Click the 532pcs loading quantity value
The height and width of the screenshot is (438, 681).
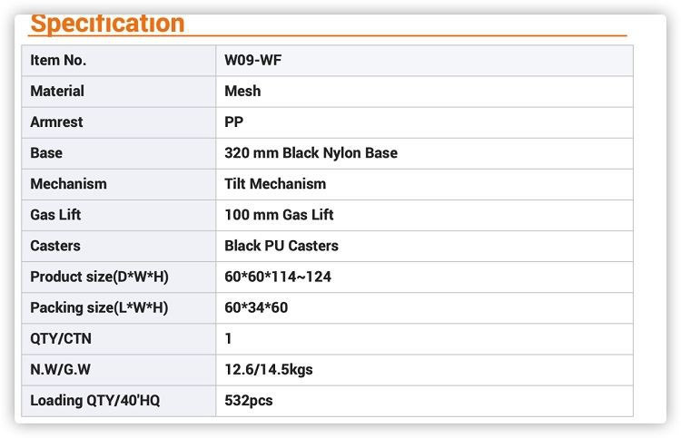249,400
